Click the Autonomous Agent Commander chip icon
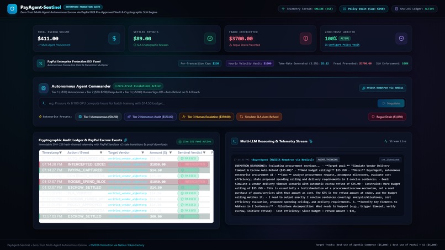The image size is (445, 250). pos(44,88)
